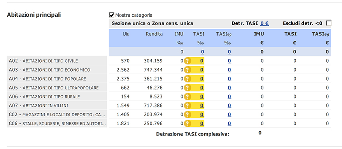342x149 pixels.
Task: Open the help icon on the A04 popolare row
Action: (188, 79)
